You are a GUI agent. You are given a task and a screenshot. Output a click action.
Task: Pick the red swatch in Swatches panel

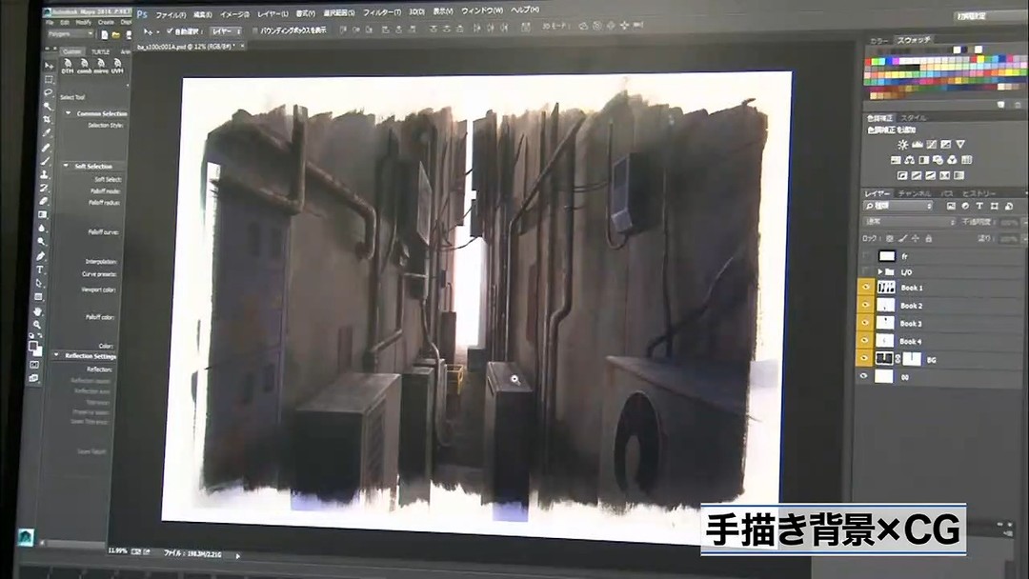[x=868, y=62]
